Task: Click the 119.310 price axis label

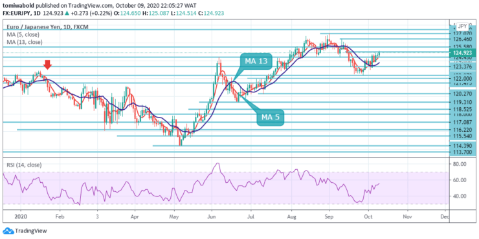Action: pos(463,102)
